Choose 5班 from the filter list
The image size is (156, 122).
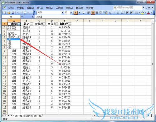[x=13, y=48]
